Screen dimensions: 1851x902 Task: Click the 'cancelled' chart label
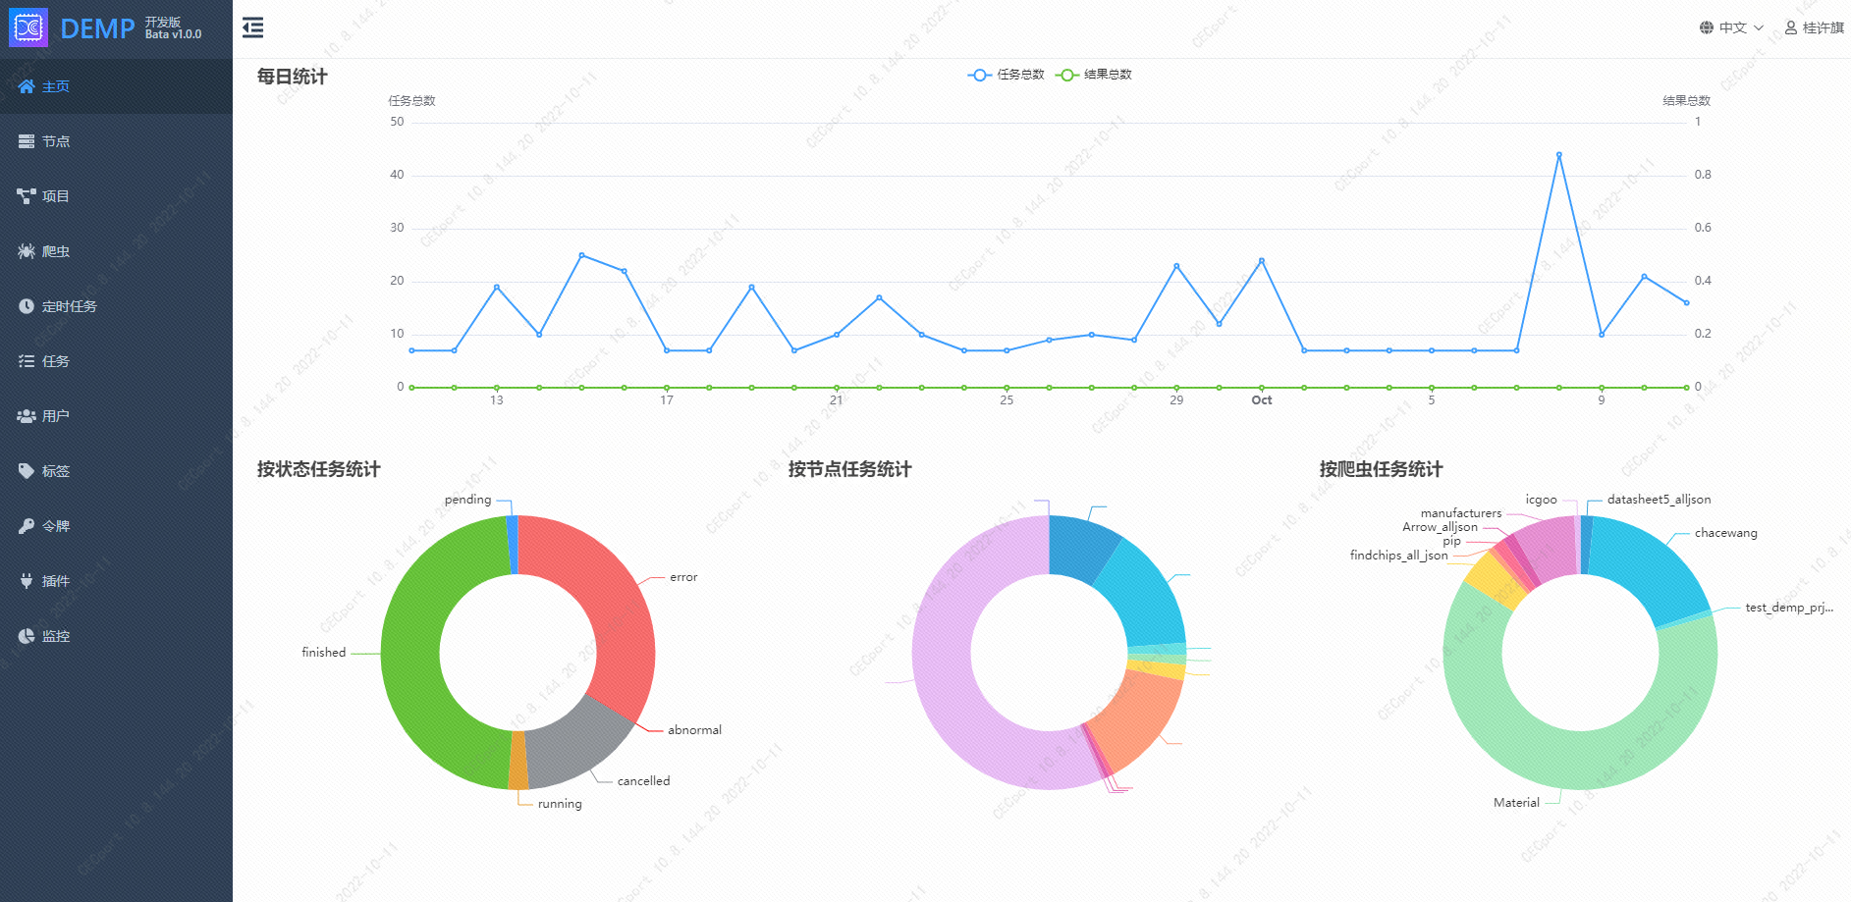click(x=643, y=781)
